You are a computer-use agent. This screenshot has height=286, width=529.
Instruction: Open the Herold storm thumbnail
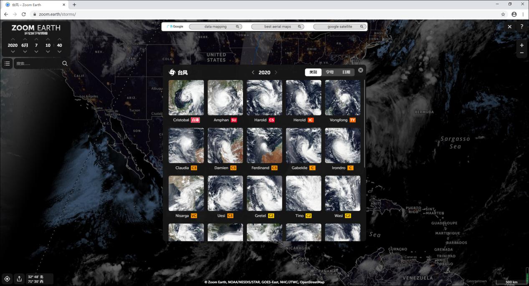click(x=304, y=98)
